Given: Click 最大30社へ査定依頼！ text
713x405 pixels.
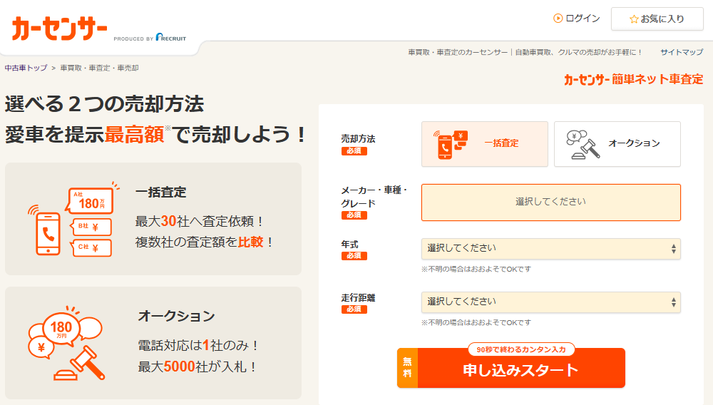Looking at the screenshot, I should tap(200, 221).
